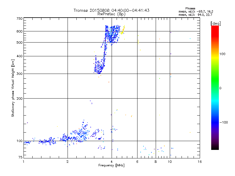Screen dimensions: 235x176
Task: Click the x-axis '16' tick label
Action: tap(200, 162)
